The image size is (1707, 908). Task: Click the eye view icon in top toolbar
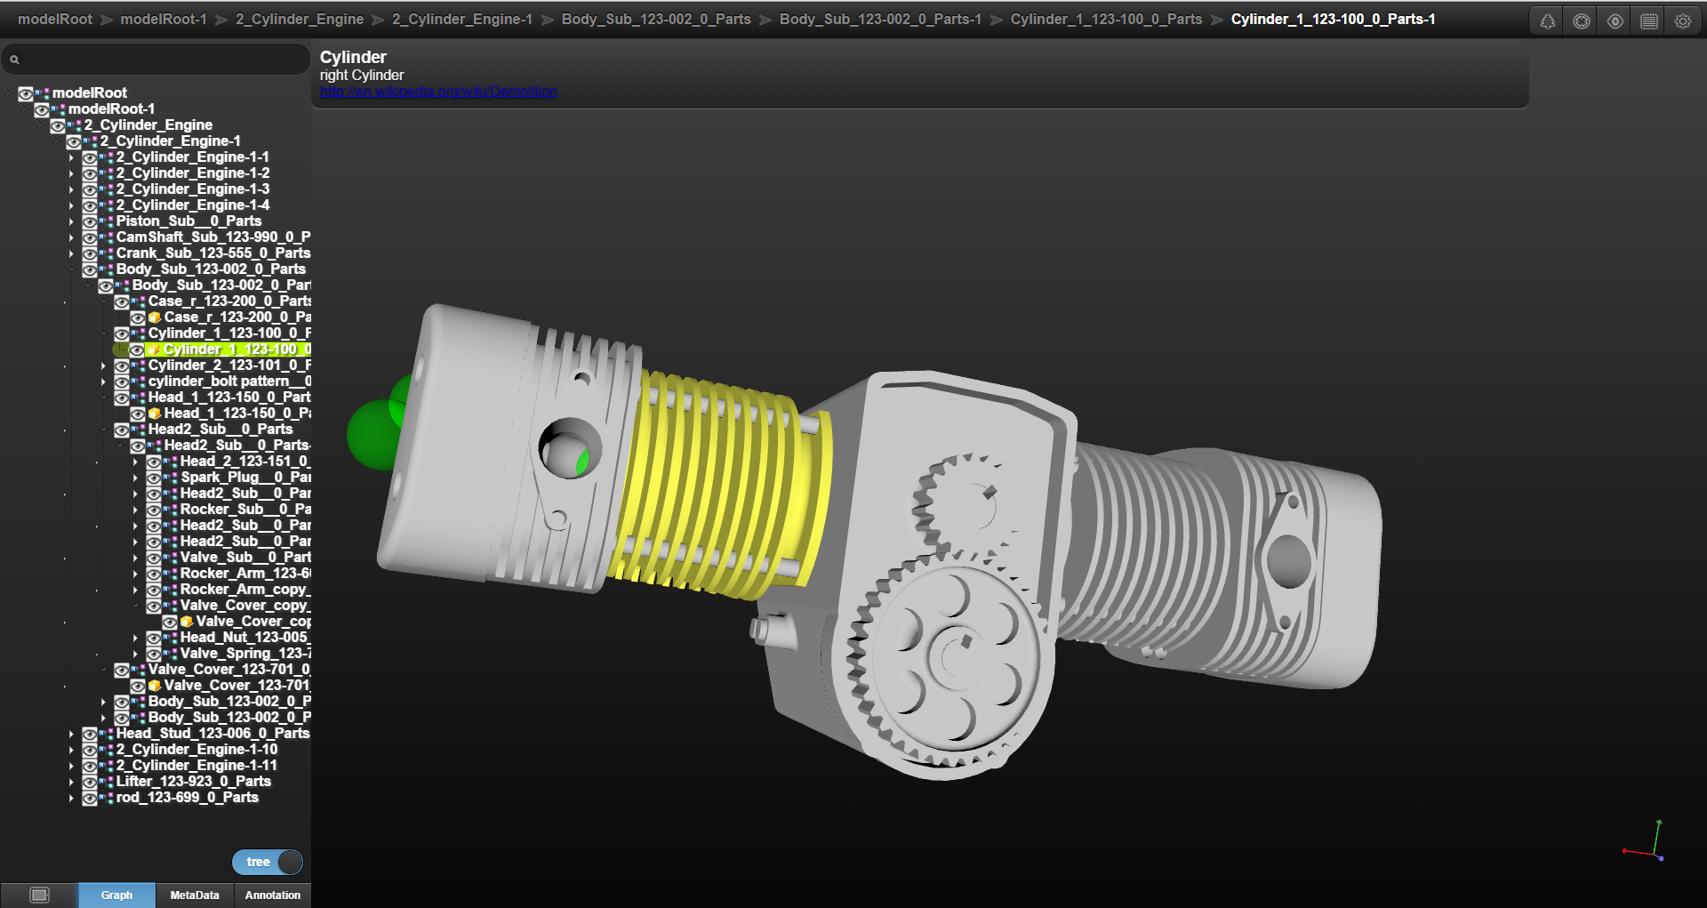point(1615,21)
